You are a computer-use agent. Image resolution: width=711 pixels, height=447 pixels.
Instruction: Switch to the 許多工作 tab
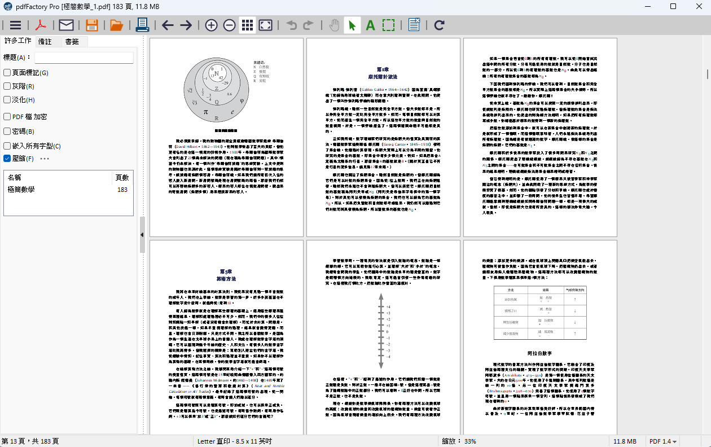click(x=17, y=41)
